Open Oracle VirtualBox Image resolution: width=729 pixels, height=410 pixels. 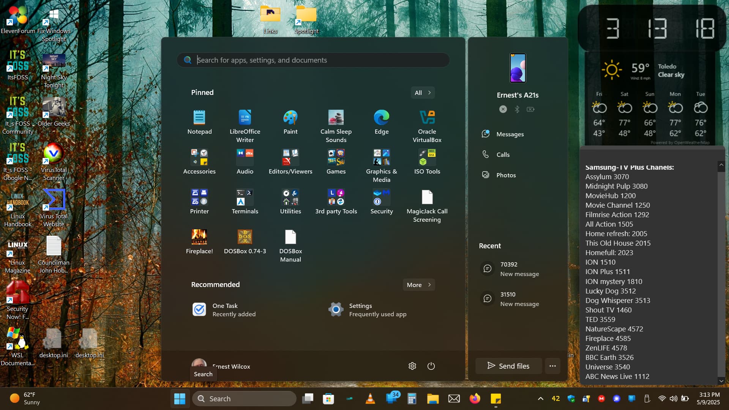coord(427,126)
